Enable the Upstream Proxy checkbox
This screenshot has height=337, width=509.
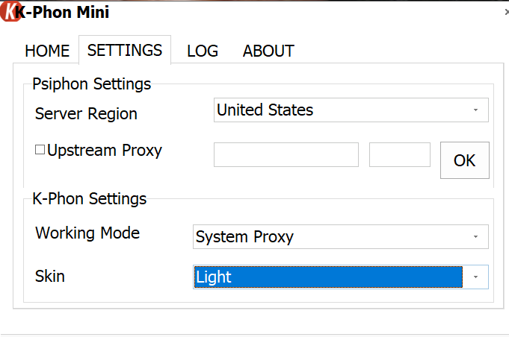(x=40, y=151)
